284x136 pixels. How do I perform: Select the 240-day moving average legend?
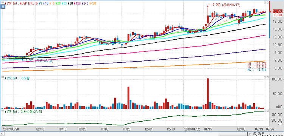[x=85, y=3]
